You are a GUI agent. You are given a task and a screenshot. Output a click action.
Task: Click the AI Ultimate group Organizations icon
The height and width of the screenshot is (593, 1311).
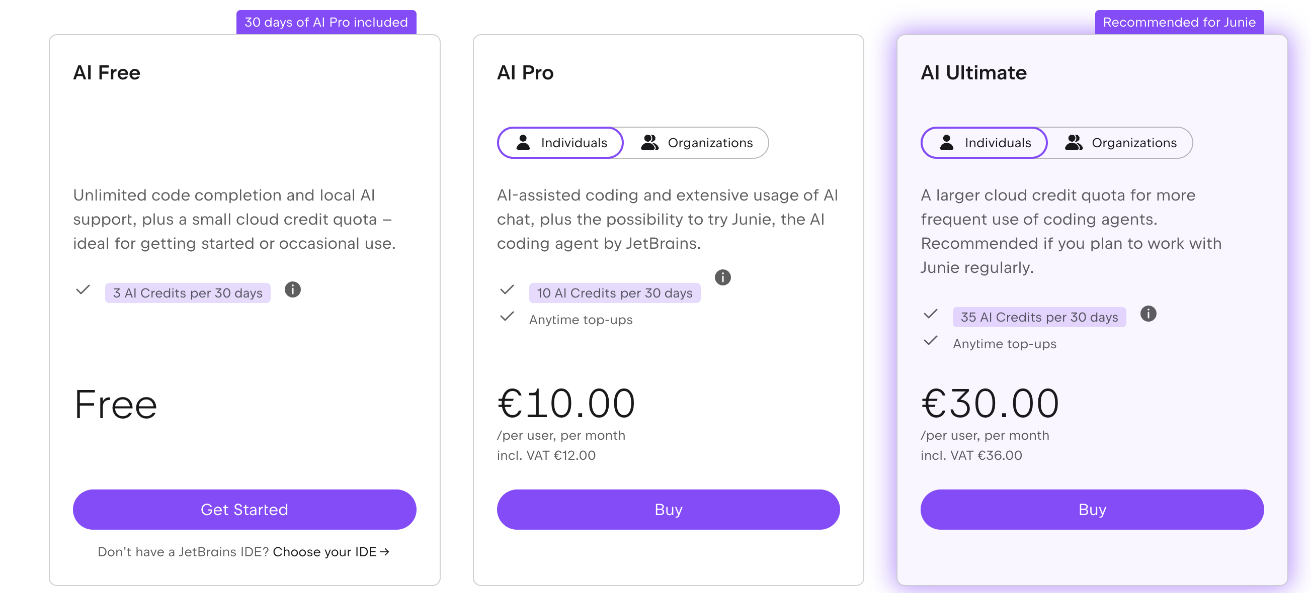[1074, 142]
